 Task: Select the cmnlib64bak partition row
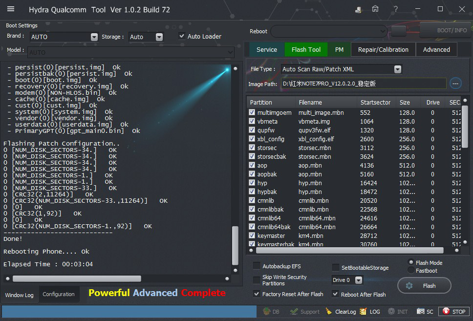[x=354, y=227]
